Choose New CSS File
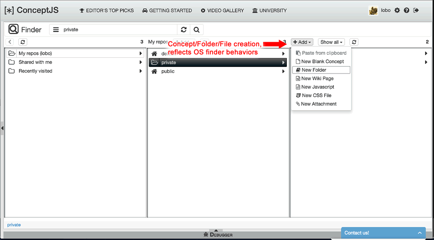This screenshot has width=434, height=240. [321, 95]
